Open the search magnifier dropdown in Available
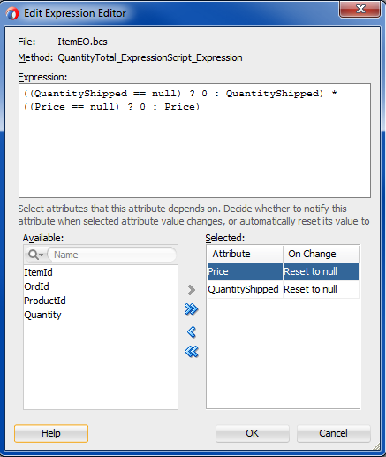Screen dimensions: 386x457 point(36,255)
